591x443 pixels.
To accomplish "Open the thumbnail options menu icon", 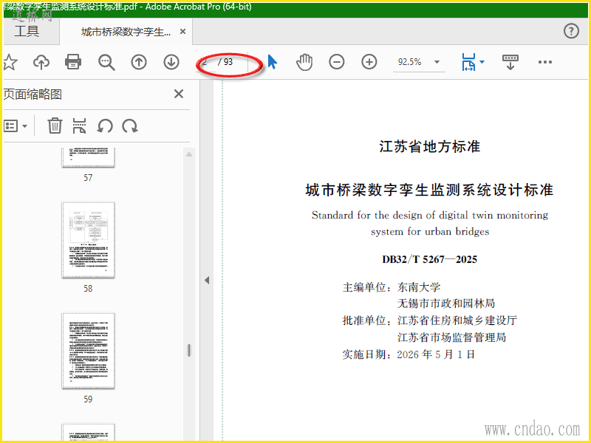I will pyautogui.click(x=15, y=126).
